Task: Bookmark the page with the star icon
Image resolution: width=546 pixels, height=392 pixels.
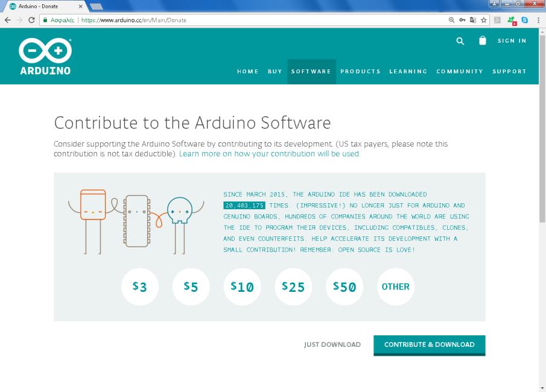Action: 484,20
